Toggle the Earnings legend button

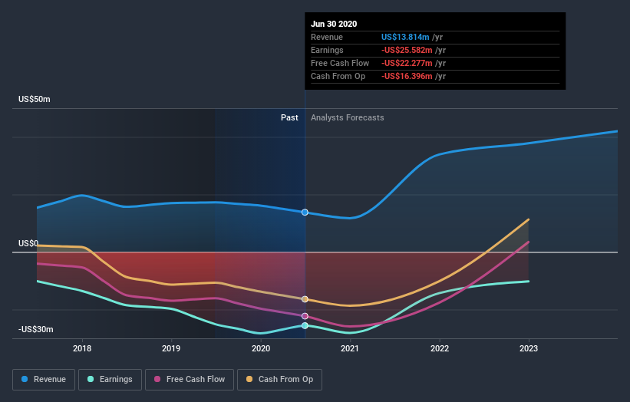point(110,380)
